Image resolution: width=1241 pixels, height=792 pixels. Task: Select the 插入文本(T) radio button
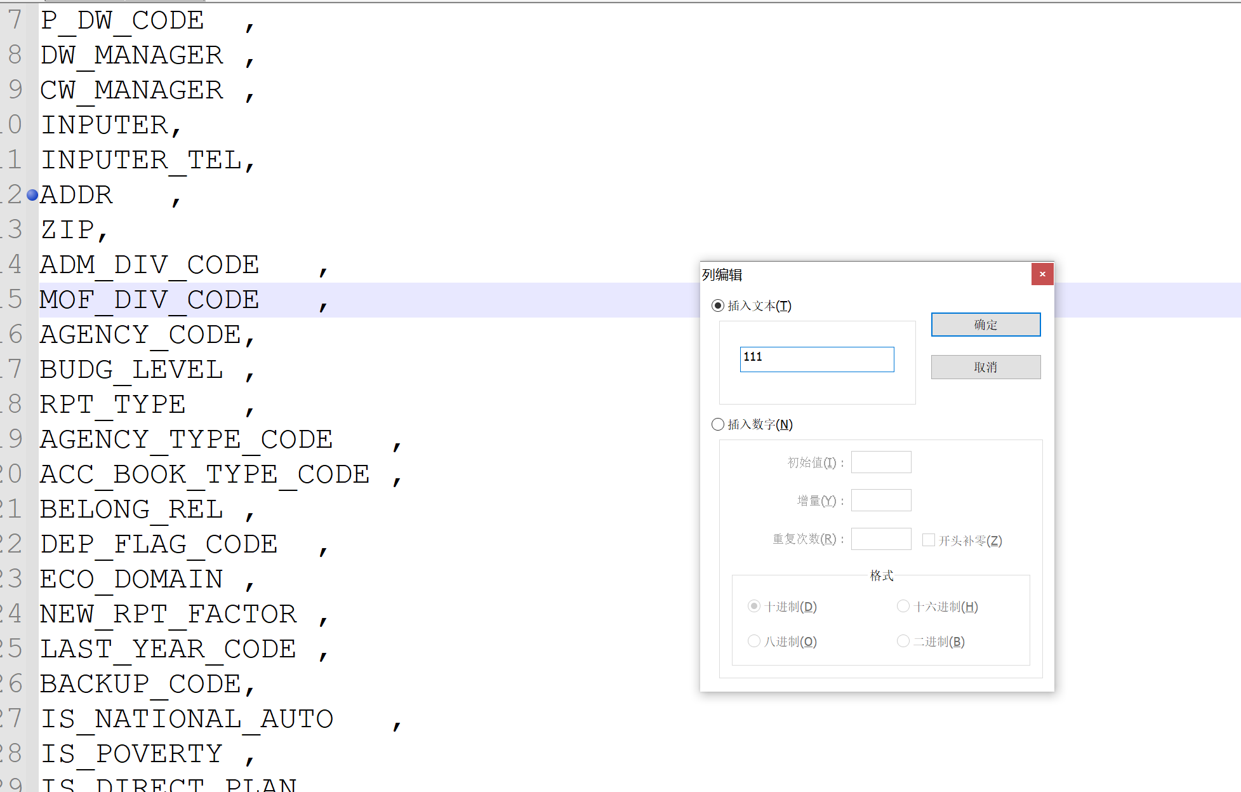(x=718, y=305)
